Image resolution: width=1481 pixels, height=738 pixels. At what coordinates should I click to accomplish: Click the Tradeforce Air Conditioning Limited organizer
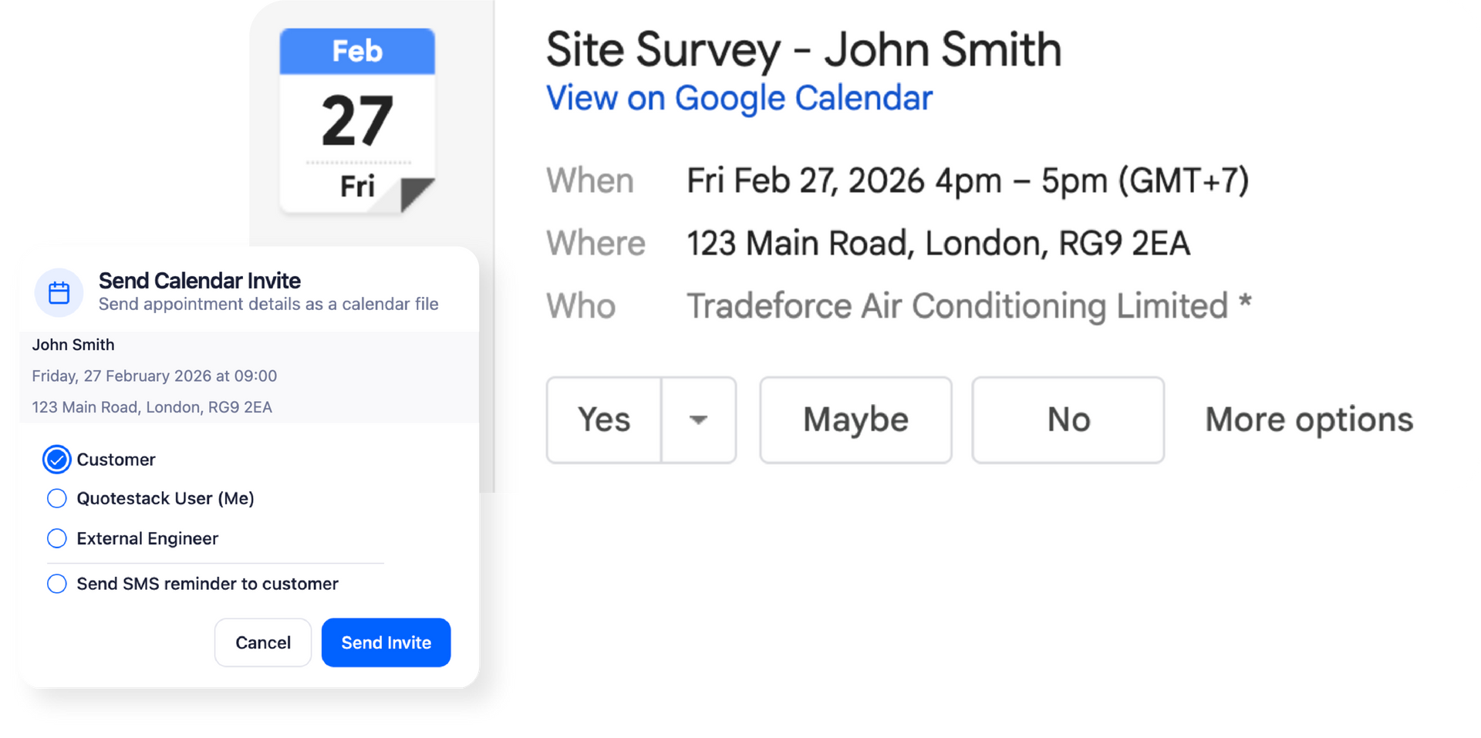956,306
